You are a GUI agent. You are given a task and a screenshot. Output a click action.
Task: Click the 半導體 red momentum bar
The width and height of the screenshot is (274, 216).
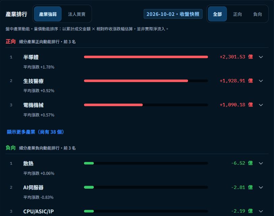(146, 57)
